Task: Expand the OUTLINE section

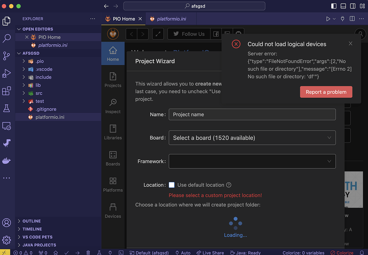Action: [x=32, y=221]
